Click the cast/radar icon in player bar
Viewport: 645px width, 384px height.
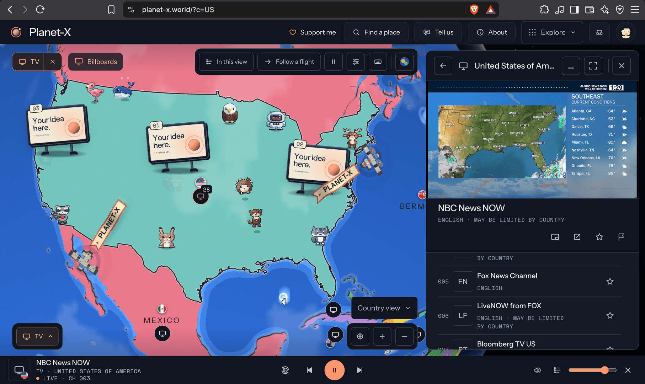pyautogui.click(x=285, y=370)
